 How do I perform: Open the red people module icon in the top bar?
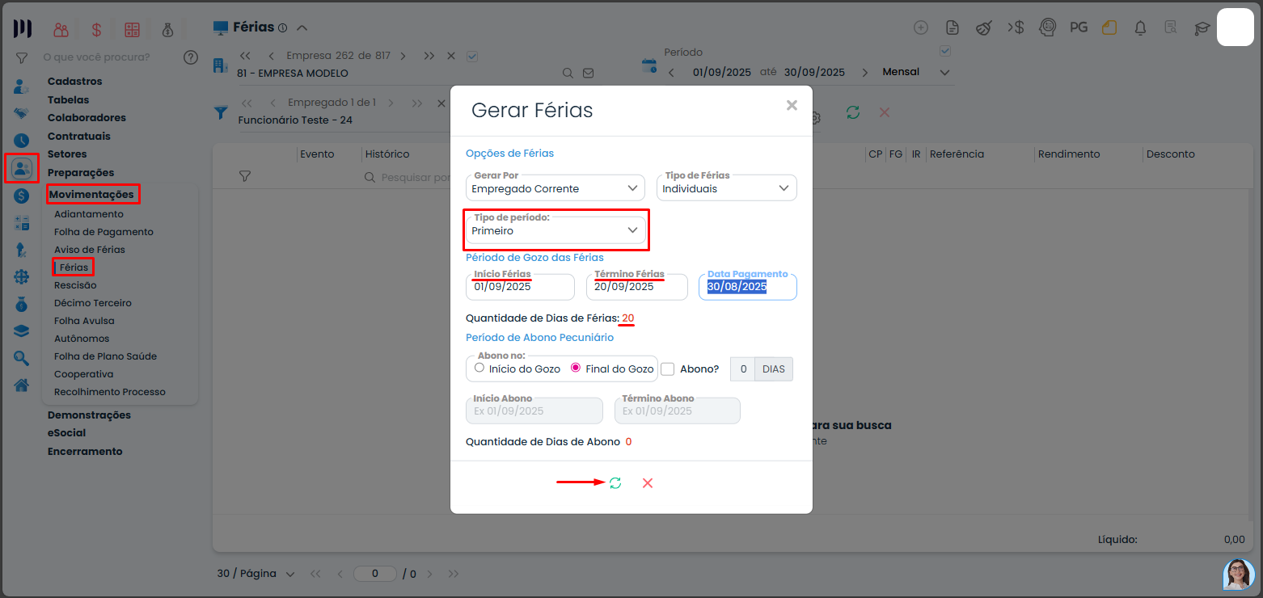pos(61,30)
